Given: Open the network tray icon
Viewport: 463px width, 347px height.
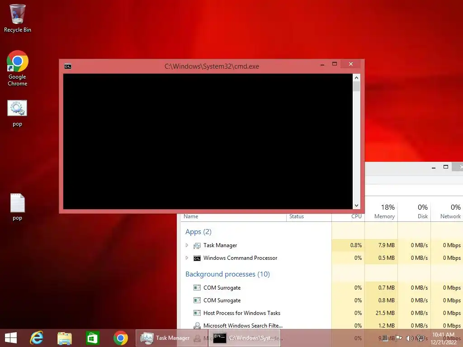Looking at the screenshot, I should [420, 338].
